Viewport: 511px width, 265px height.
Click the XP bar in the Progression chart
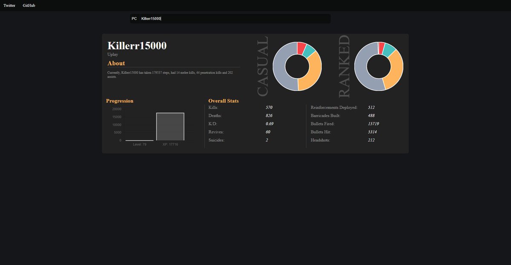coord(170,127)
